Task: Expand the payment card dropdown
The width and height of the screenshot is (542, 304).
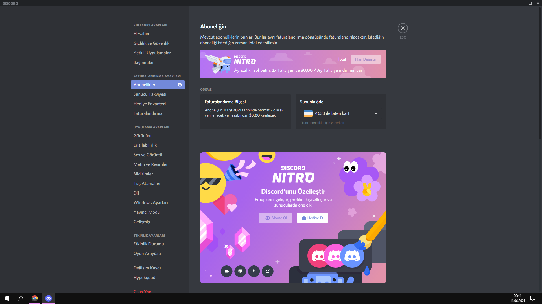Action: click(340, 113)
